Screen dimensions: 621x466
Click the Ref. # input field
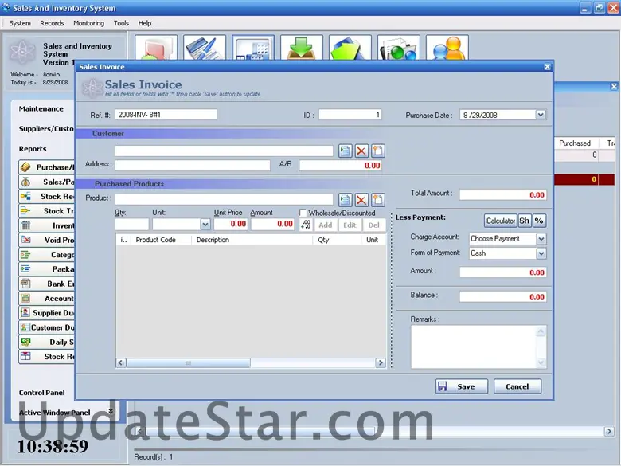(x=166, y=115)
